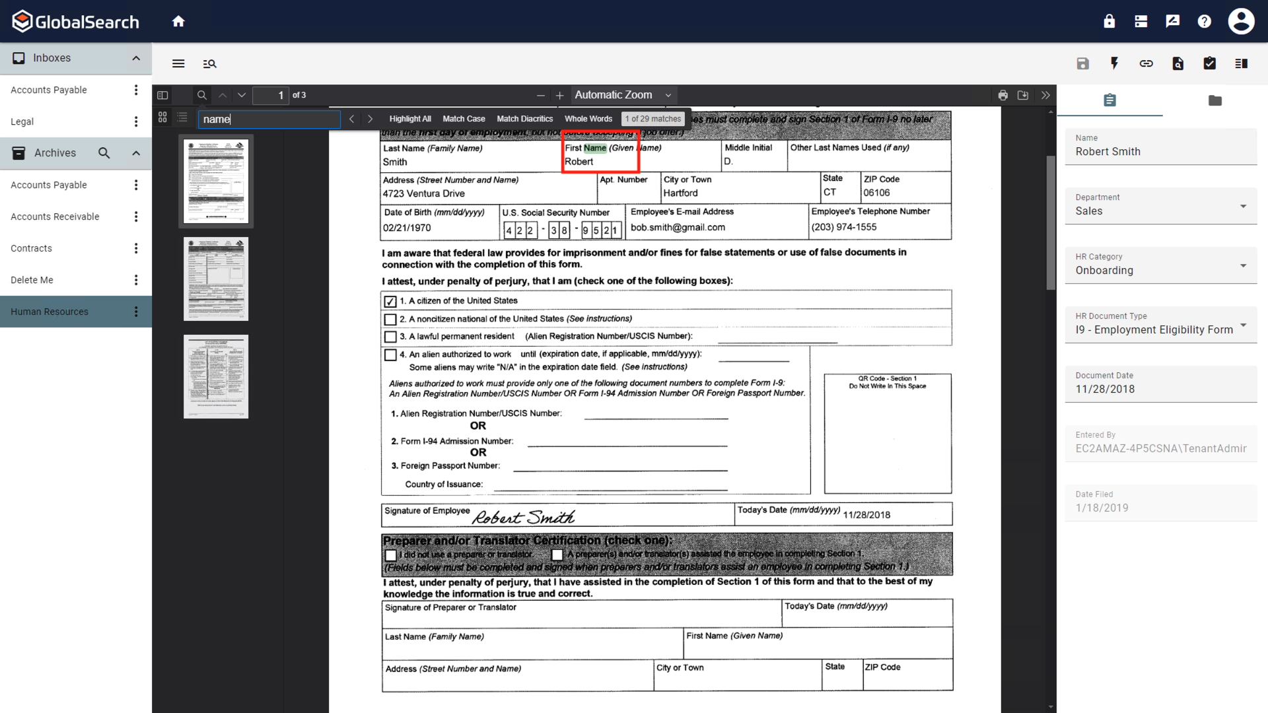The height and width of the screenshot is (713, 1268).
Task: Open the side-by-side layout panel icon
Action: 1241,63
